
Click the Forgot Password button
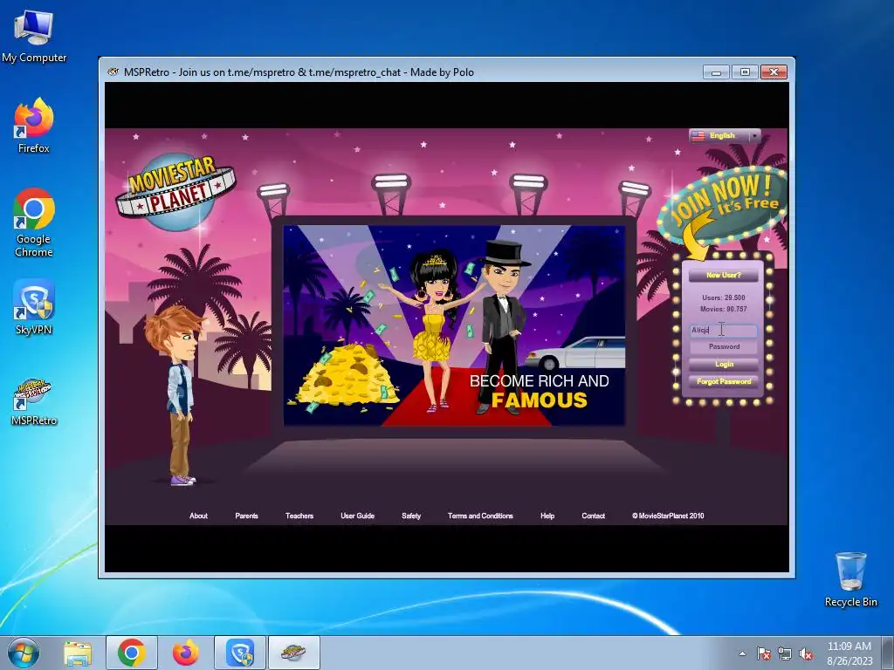(724, 382)
